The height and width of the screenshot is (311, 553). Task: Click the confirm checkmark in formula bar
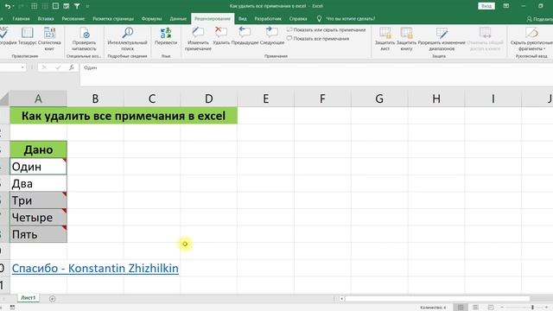coord(58,67)
